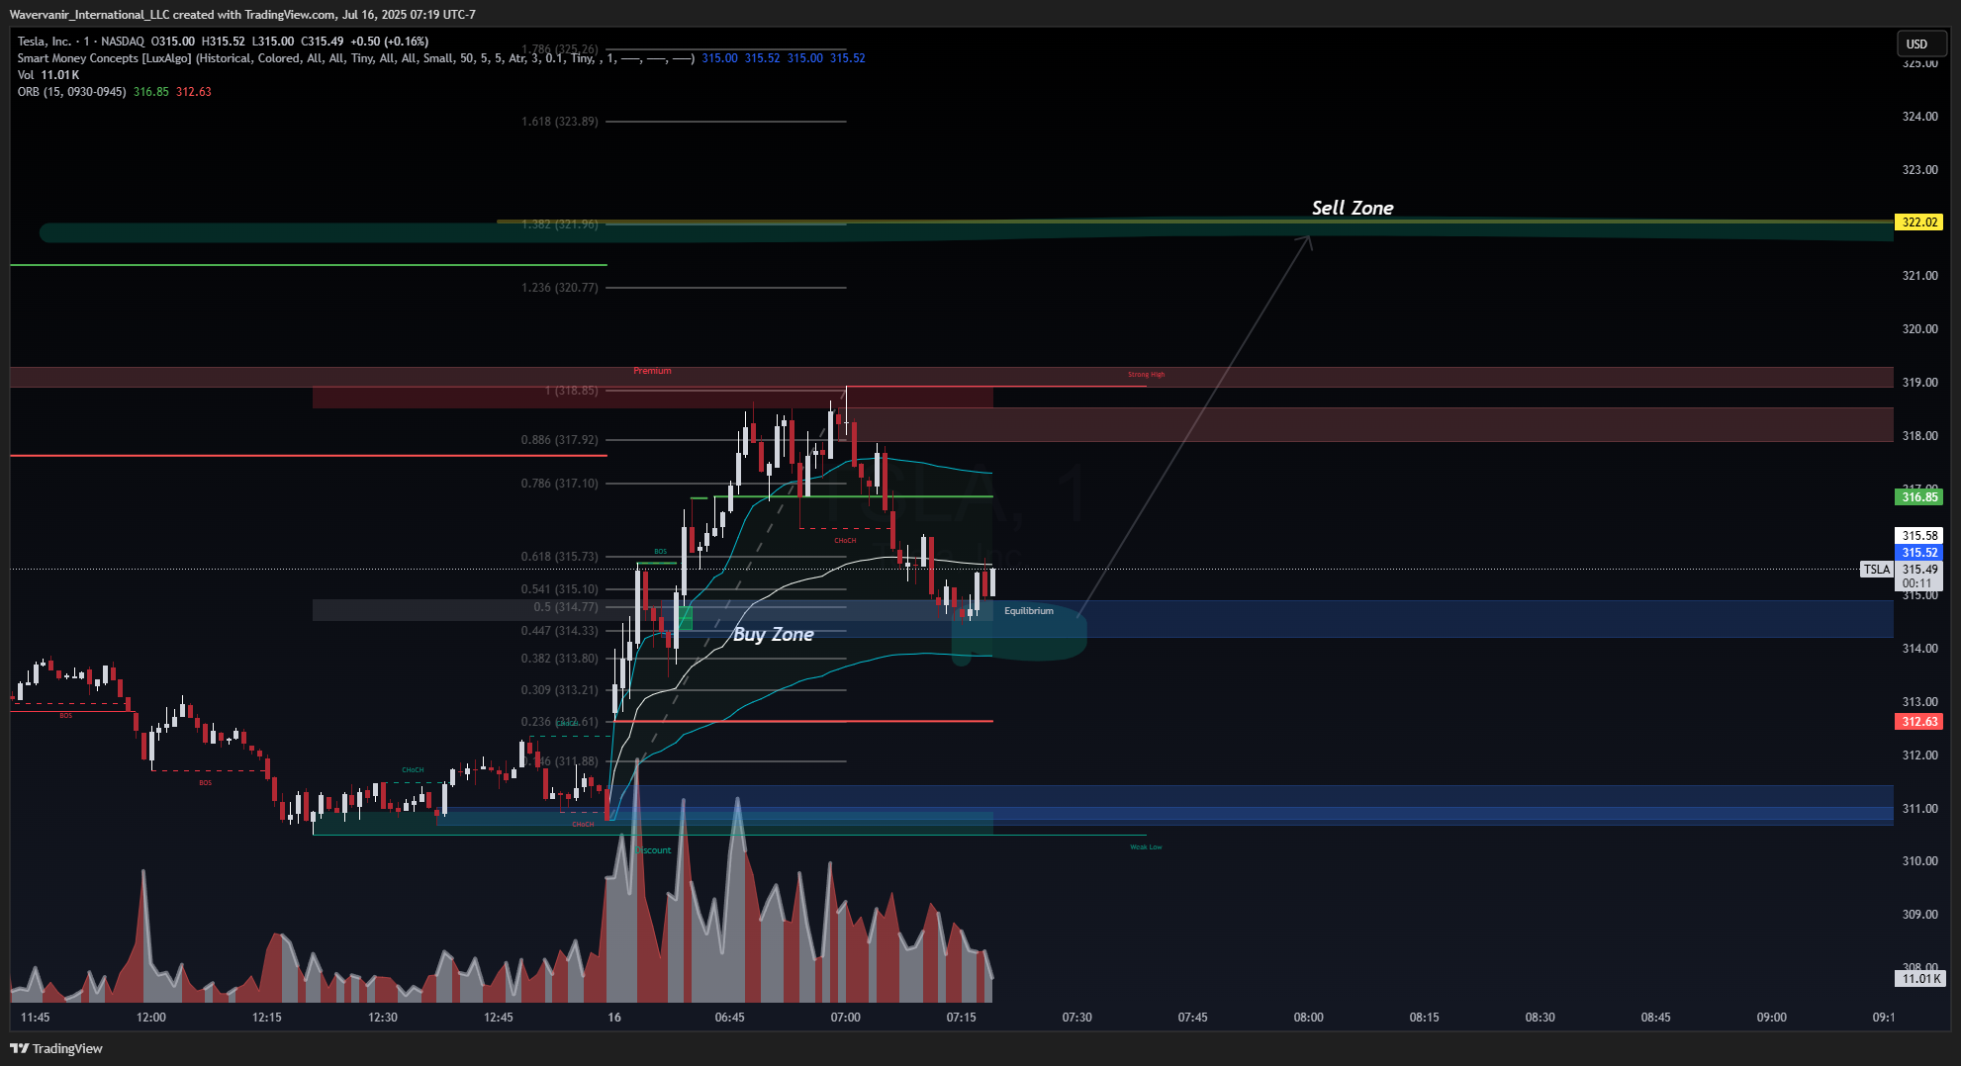Click the 08:00 time axis label
1961x1066 pixels.
pos(1309,1018)
